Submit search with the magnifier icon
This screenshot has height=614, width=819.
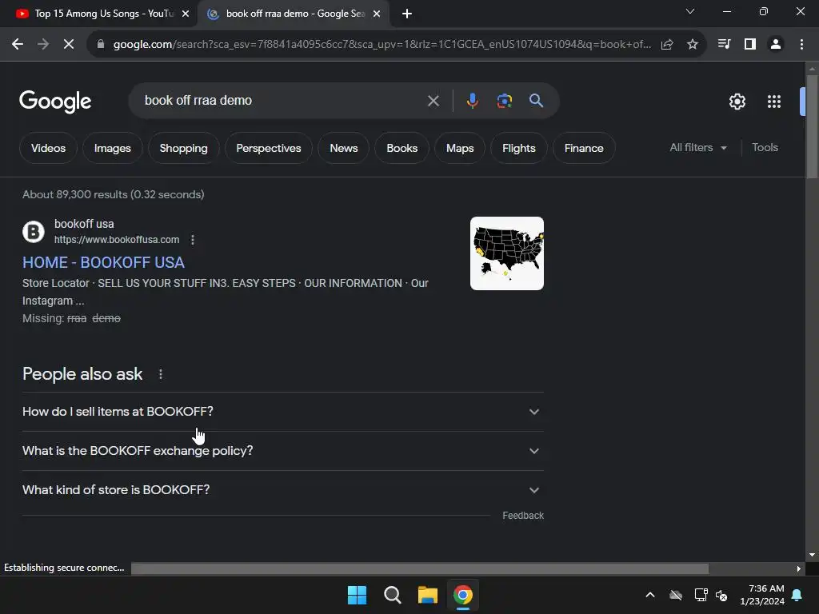[x=537, y=100]
